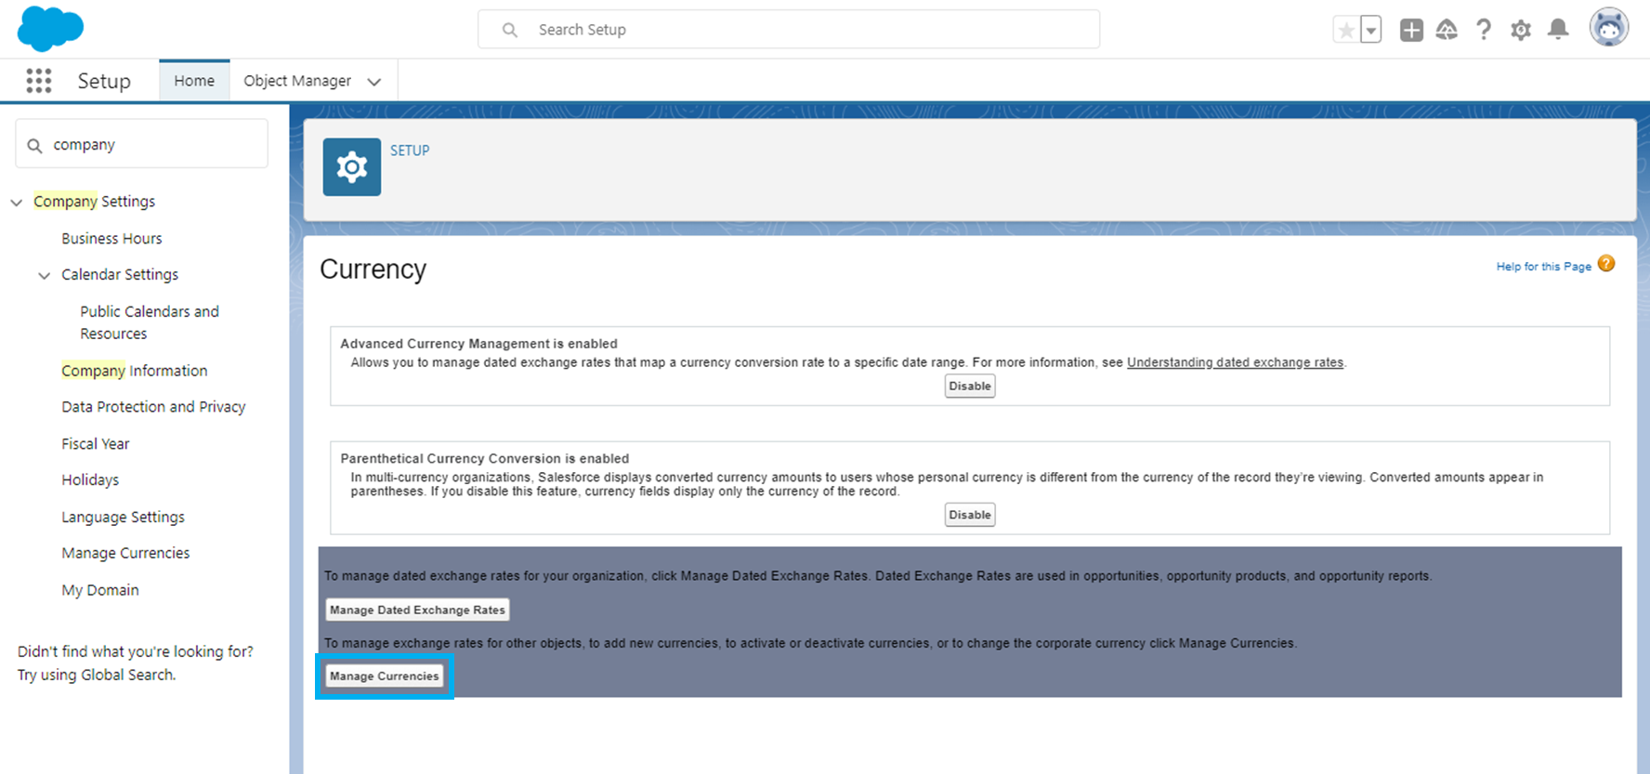
Task: Select Manage Currencies in the sidebar
Action: coord(125,554)
